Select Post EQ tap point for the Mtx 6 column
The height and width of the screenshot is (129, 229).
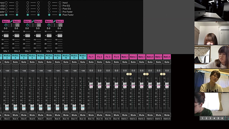point(60,9)
